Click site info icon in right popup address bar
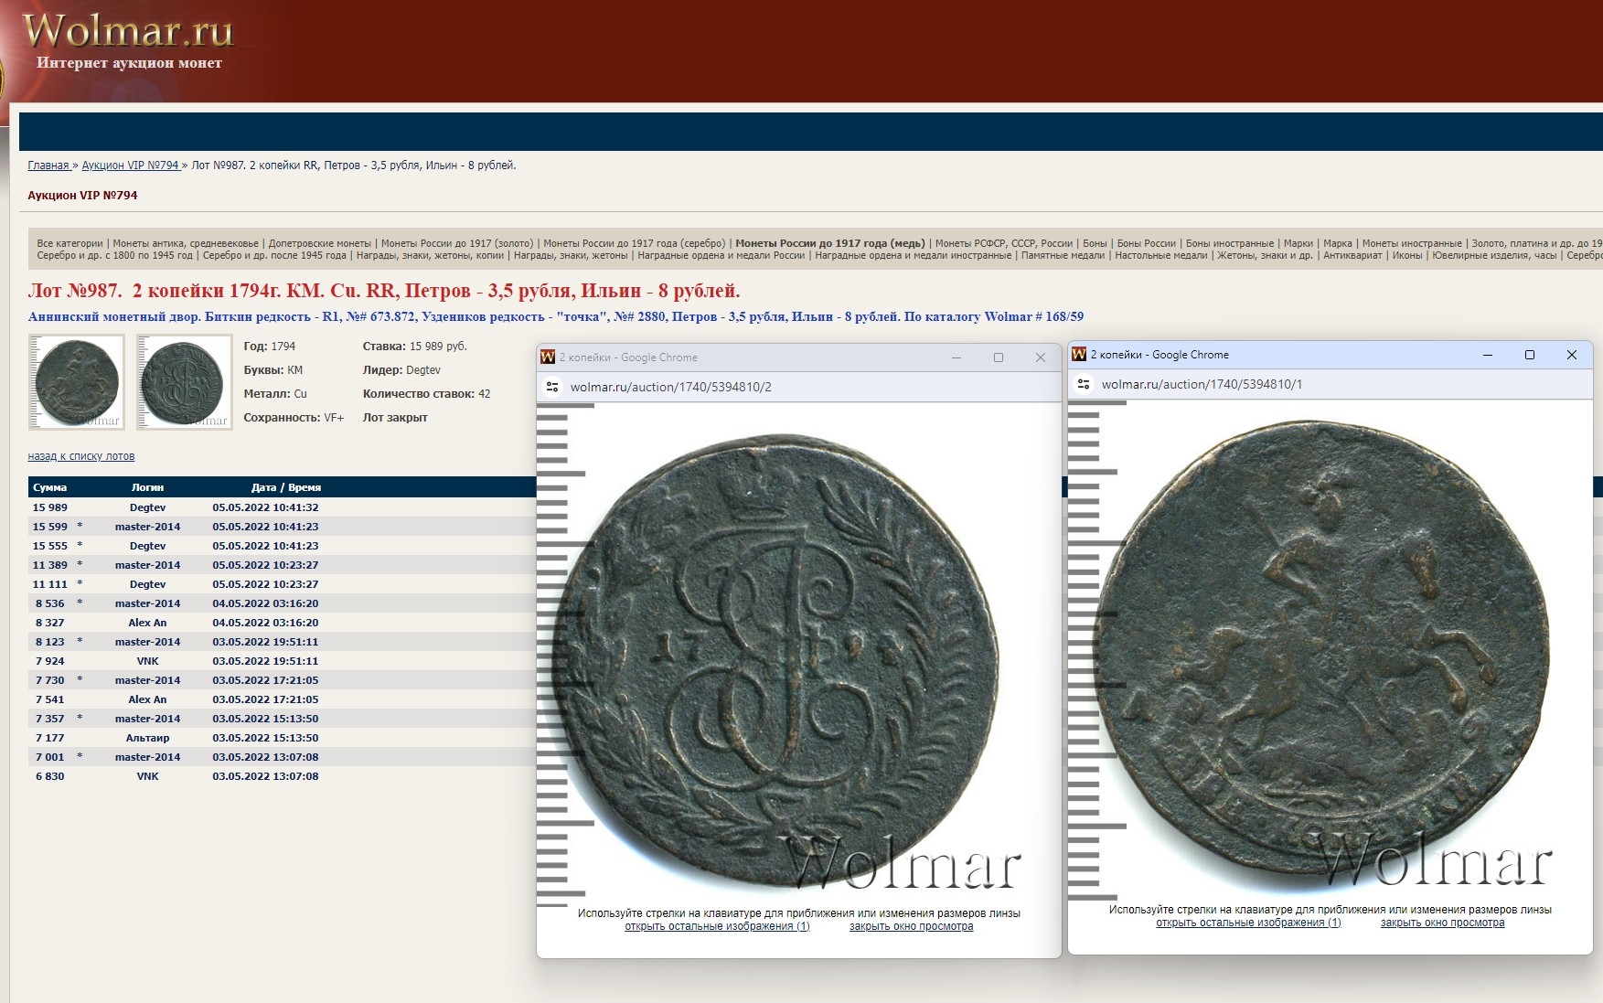 coord(1084,384)
